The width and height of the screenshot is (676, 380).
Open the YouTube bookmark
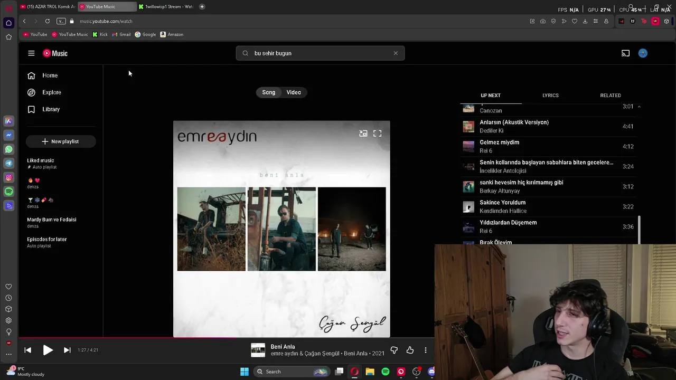[35, 34]
